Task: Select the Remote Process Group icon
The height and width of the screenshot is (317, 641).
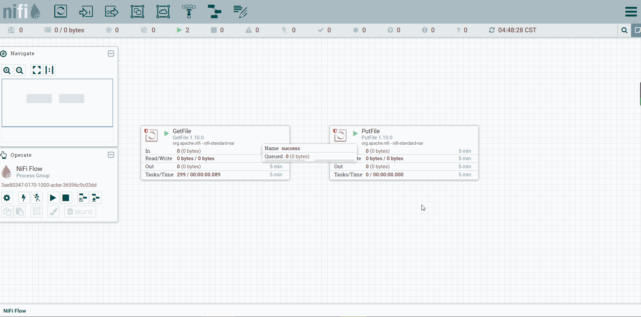Action: tap(163, 11)
